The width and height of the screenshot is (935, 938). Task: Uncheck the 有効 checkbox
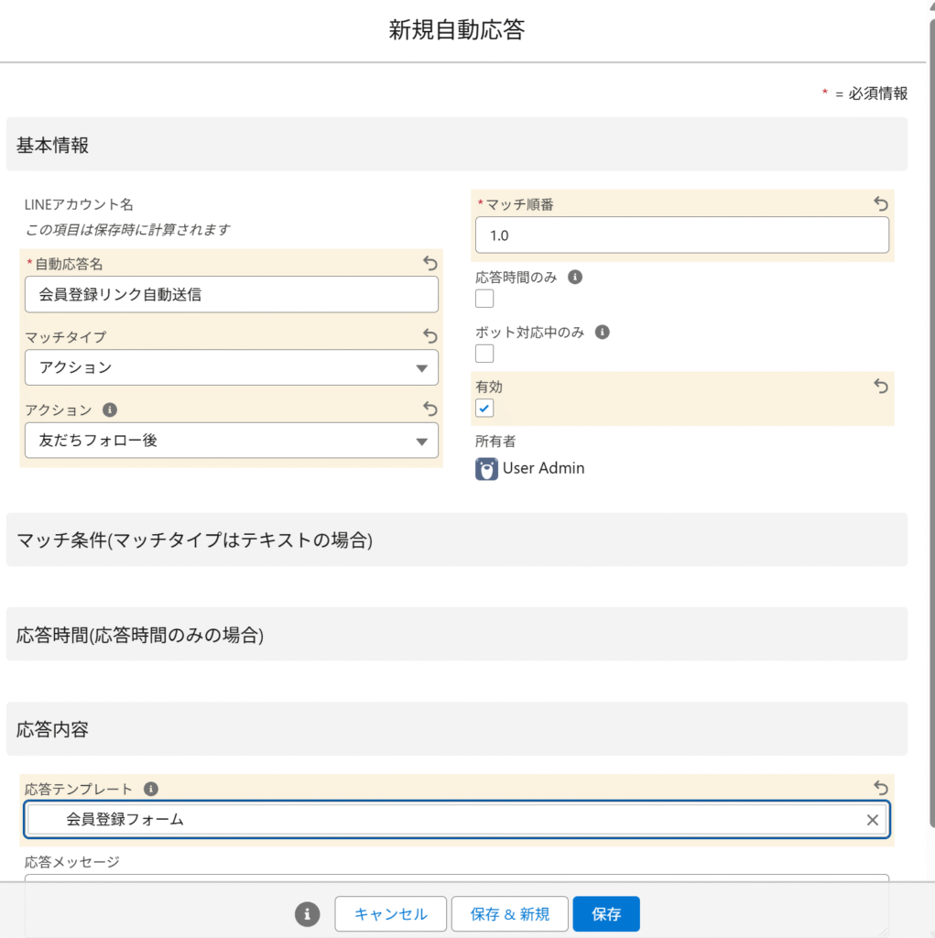(484, 409)
